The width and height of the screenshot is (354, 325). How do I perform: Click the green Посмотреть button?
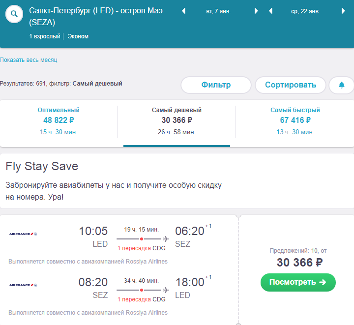click(x=298, y=282)
